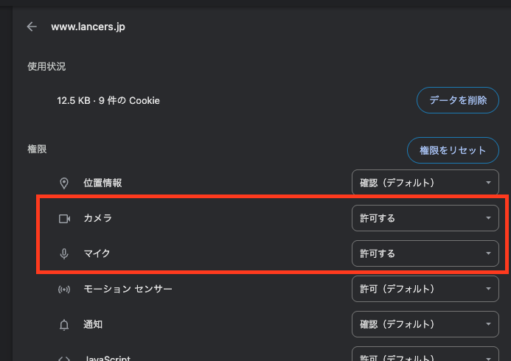This screenshot has width=511, height=361.
Task: Click the notification bell icon
Action: [64, 324]
